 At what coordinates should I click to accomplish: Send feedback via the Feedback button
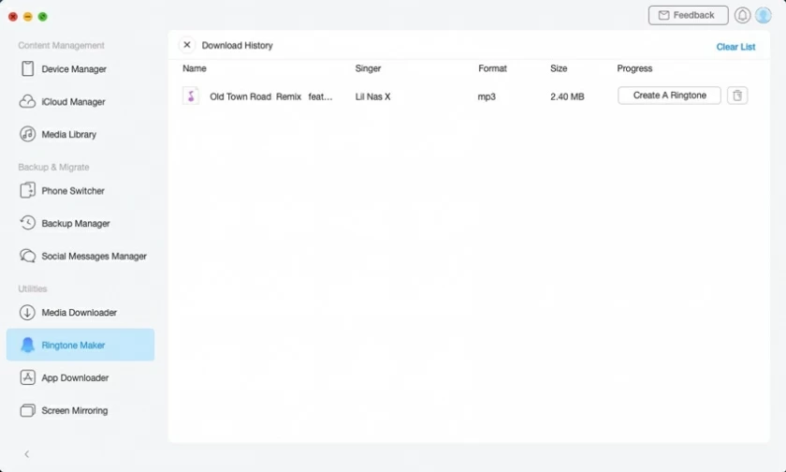click(688, 16)
